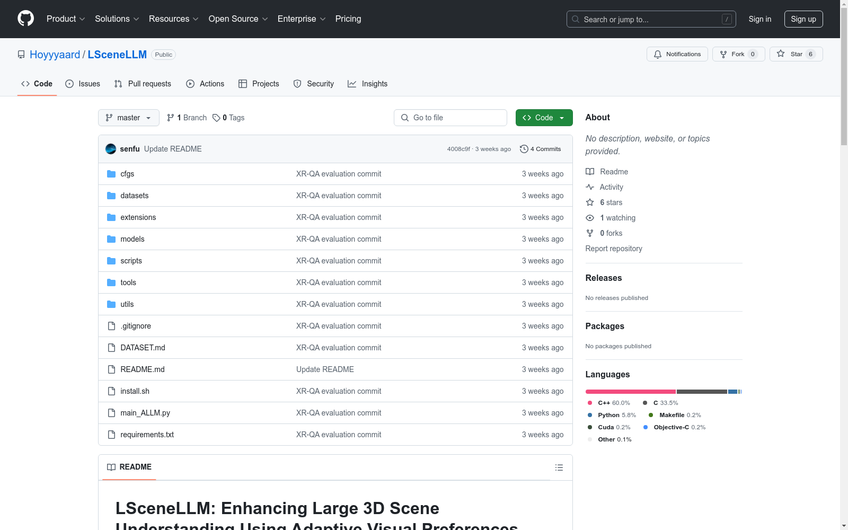Expand the Resources menu
Screen dimensions: 848x530
click(174, 19)
